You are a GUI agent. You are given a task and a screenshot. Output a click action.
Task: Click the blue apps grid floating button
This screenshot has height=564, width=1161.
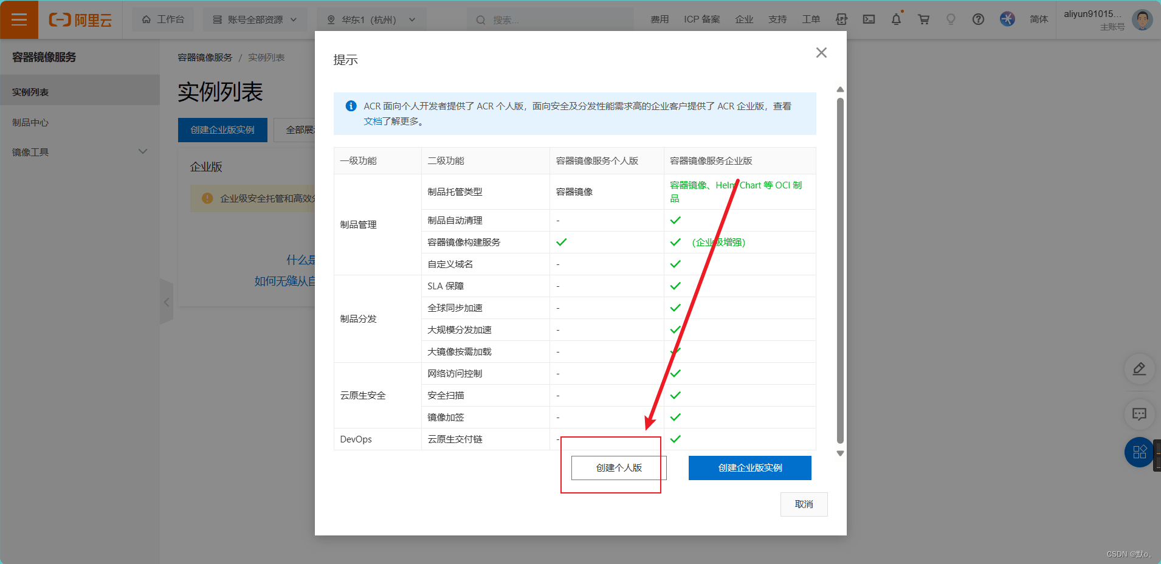click(1139, 452)
